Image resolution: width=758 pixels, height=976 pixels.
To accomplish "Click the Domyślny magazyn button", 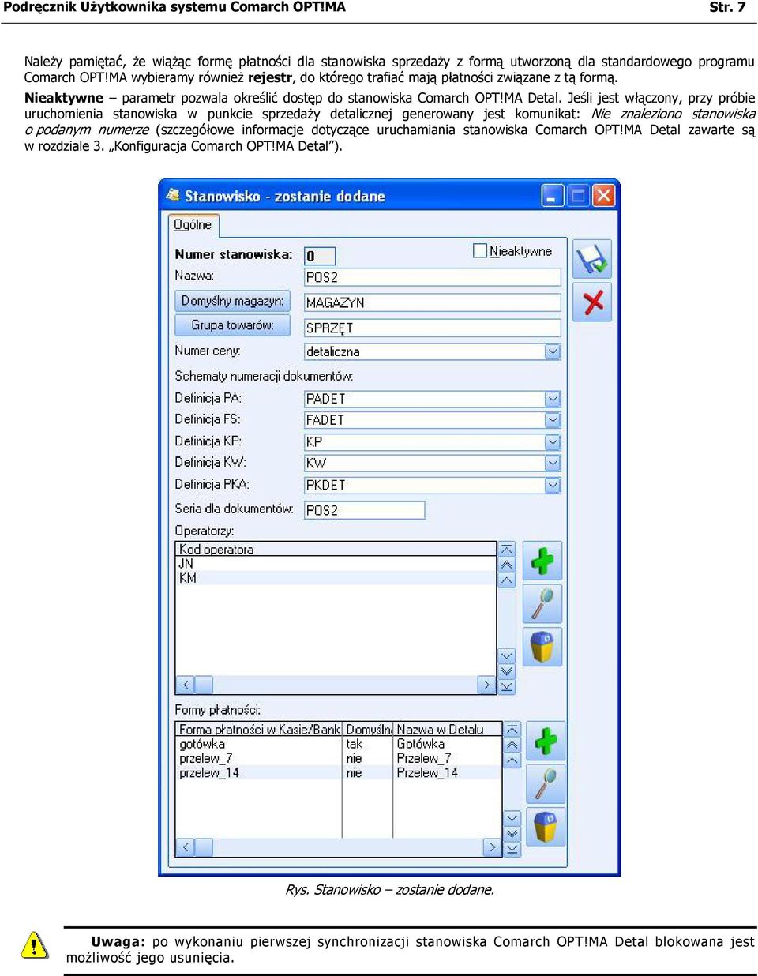I will click(232, 301).
